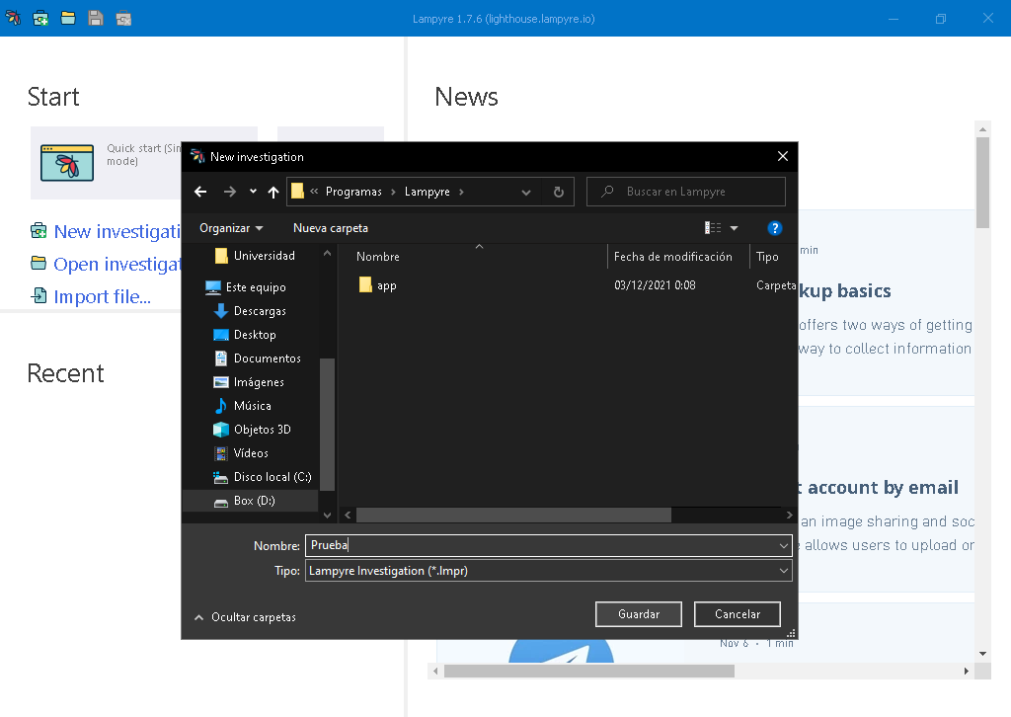Image resolution: width=1011 pixels, height=717 pixels.
Task: Open the Nombre field dropdown arrow
Action: 783,546
